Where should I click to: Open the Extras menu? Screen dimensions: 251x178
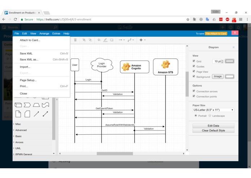pos(56,34)
